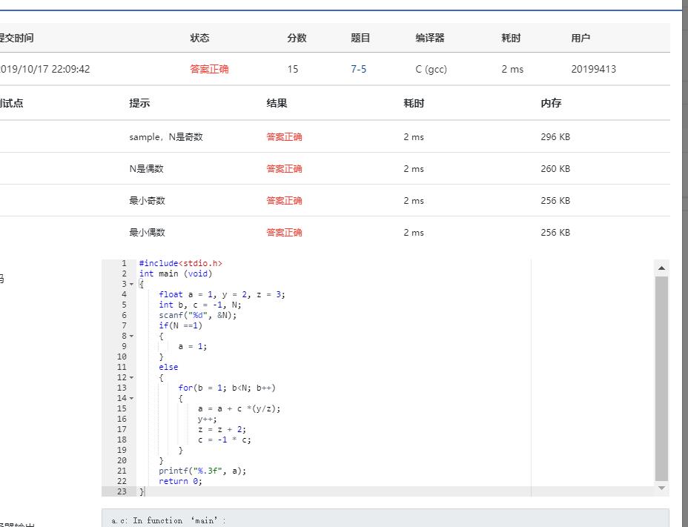The width and height of the screenshot is (688, 527).
Task: Click the for(b = 1; b<N; b++) code line
Action: point(227,388)
